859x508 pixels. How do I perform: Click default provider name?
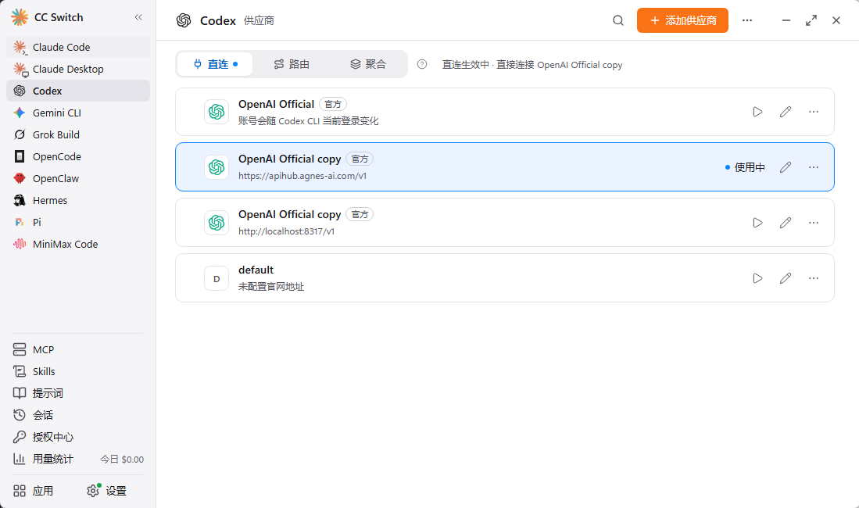point(256,270)
